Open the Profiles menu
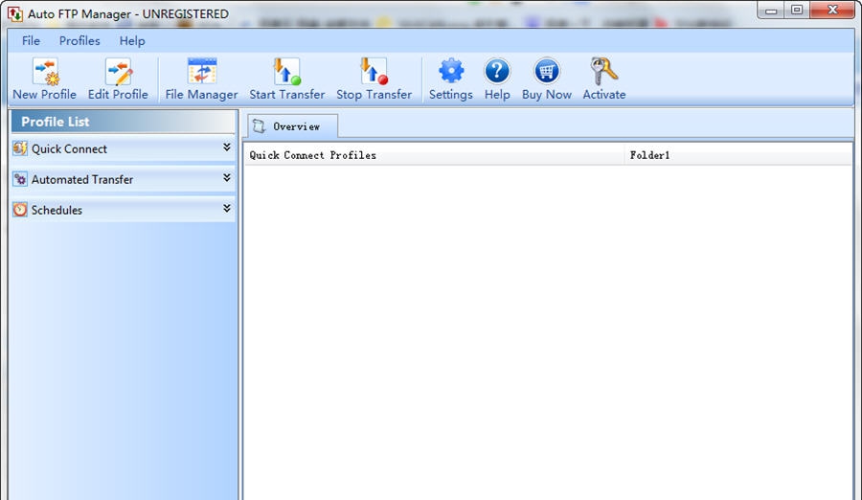862x500 pixels. click(79, 40)
